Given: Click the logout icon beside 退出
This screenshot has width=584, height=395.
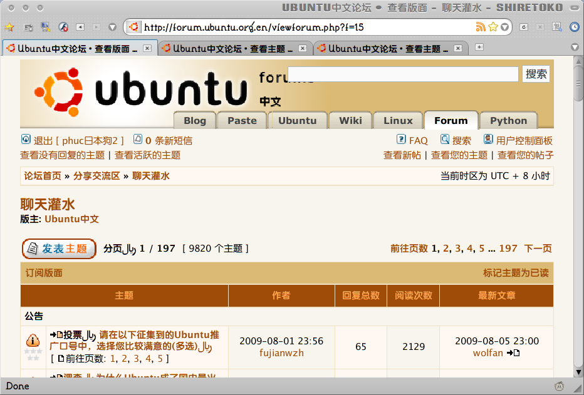Looking at the screenshot, I should (x=26, y=140).
